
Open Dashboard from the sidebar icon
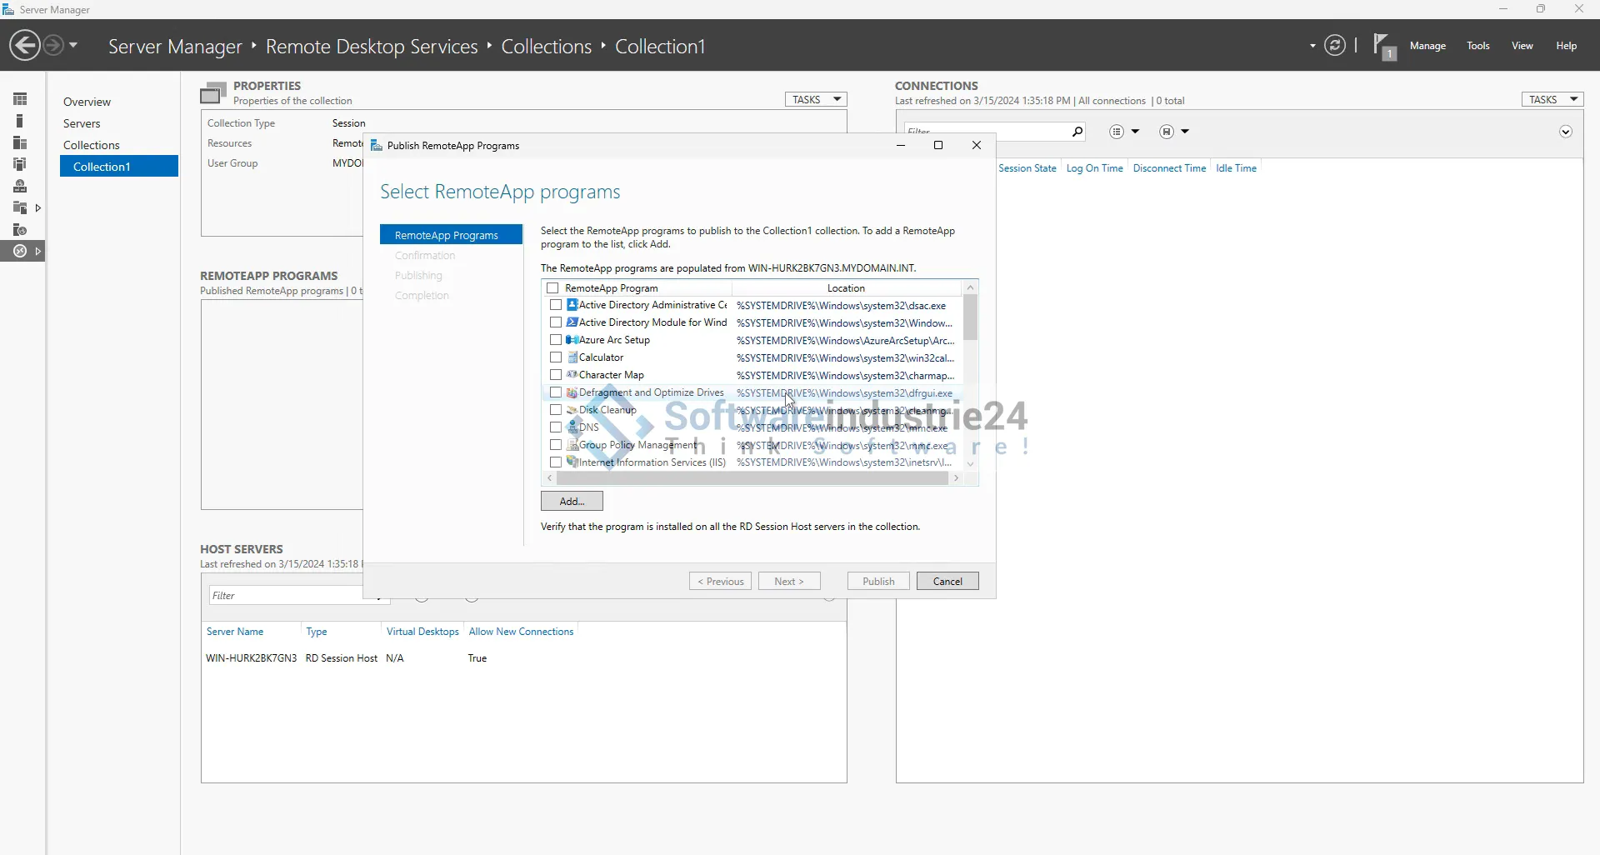(x=20, y=99)
